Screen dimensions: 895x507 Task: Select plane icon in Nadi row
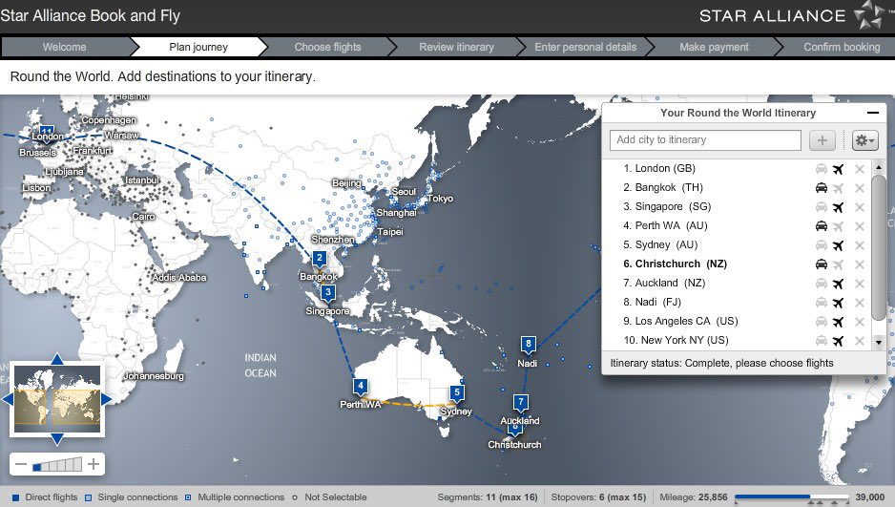(838, 303)
